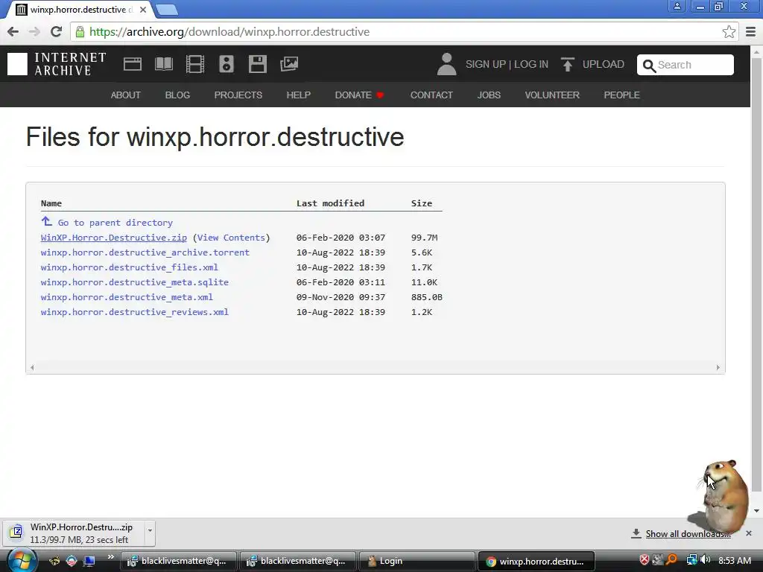The image size is (763, 572).
Task: Click the parent directory up-arrow icon
Action: (x=46, y=221)
